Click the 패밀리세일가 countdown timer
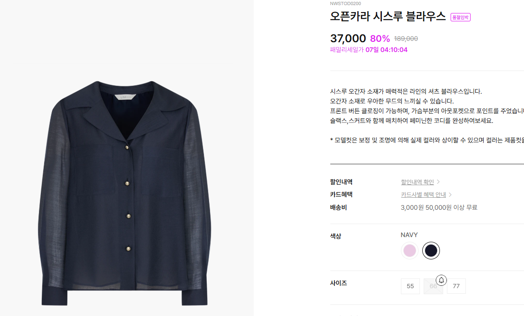The width and height of the screenshot is (524, 316). click(x=368, y=50)
